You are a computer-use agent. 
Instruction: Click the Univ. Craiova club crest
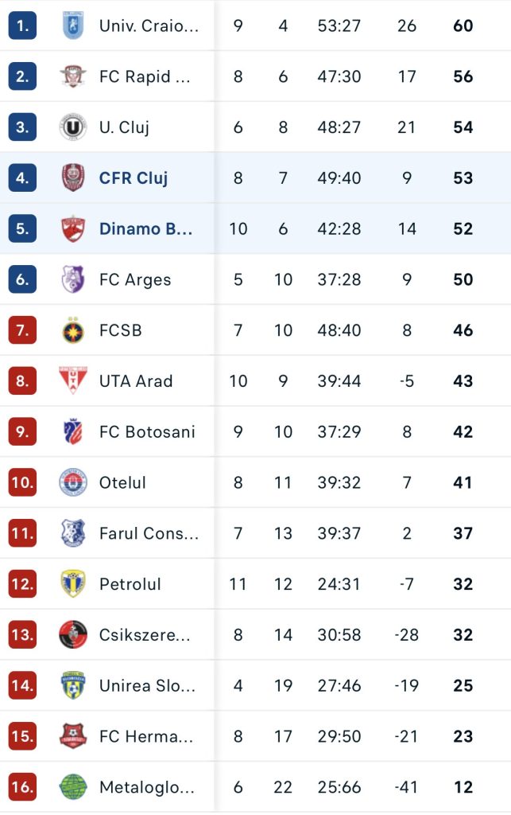tap(72, 25)
